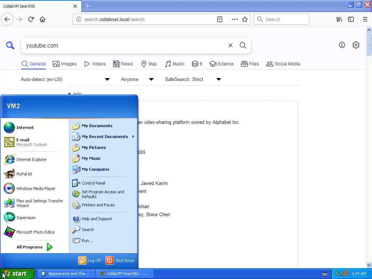Switch to the It search tab
Screen dimensions: 372x279
click(x=197, y=64)
